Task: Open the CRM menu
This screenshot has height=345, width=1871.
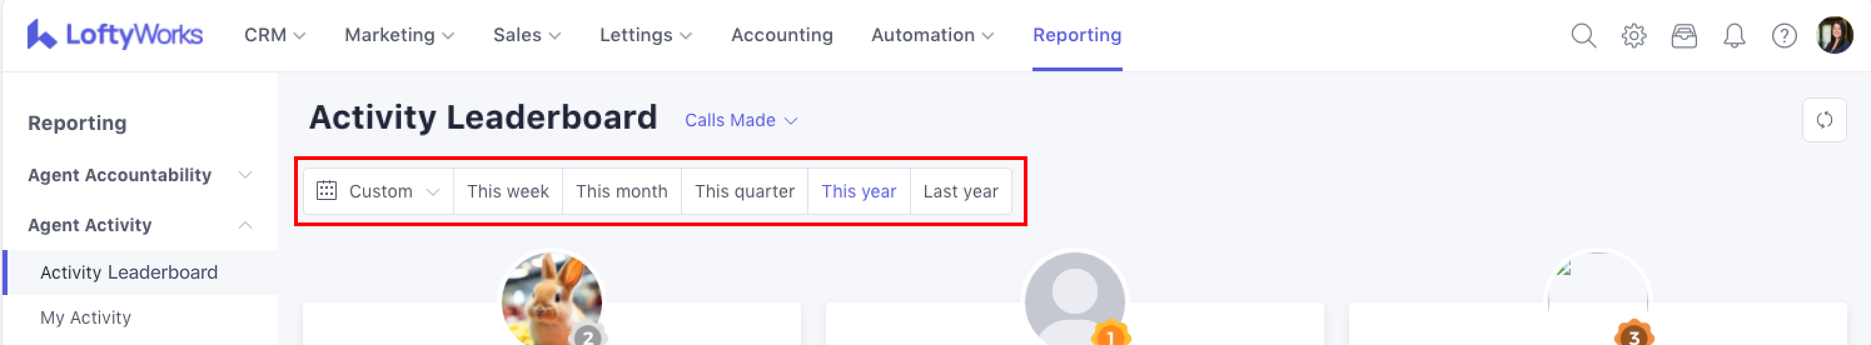Action: tap(274, 36)
